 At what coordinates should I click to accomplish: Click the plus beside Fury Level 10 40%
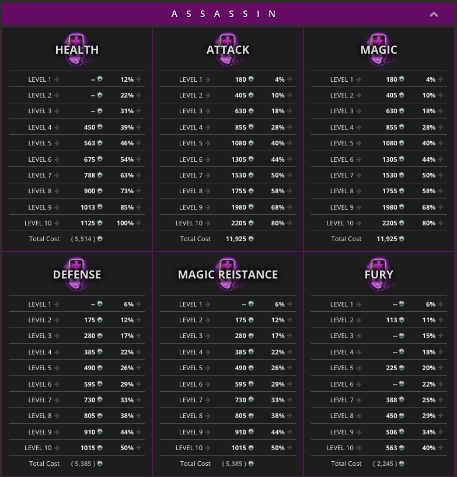(x=441, y=448)
